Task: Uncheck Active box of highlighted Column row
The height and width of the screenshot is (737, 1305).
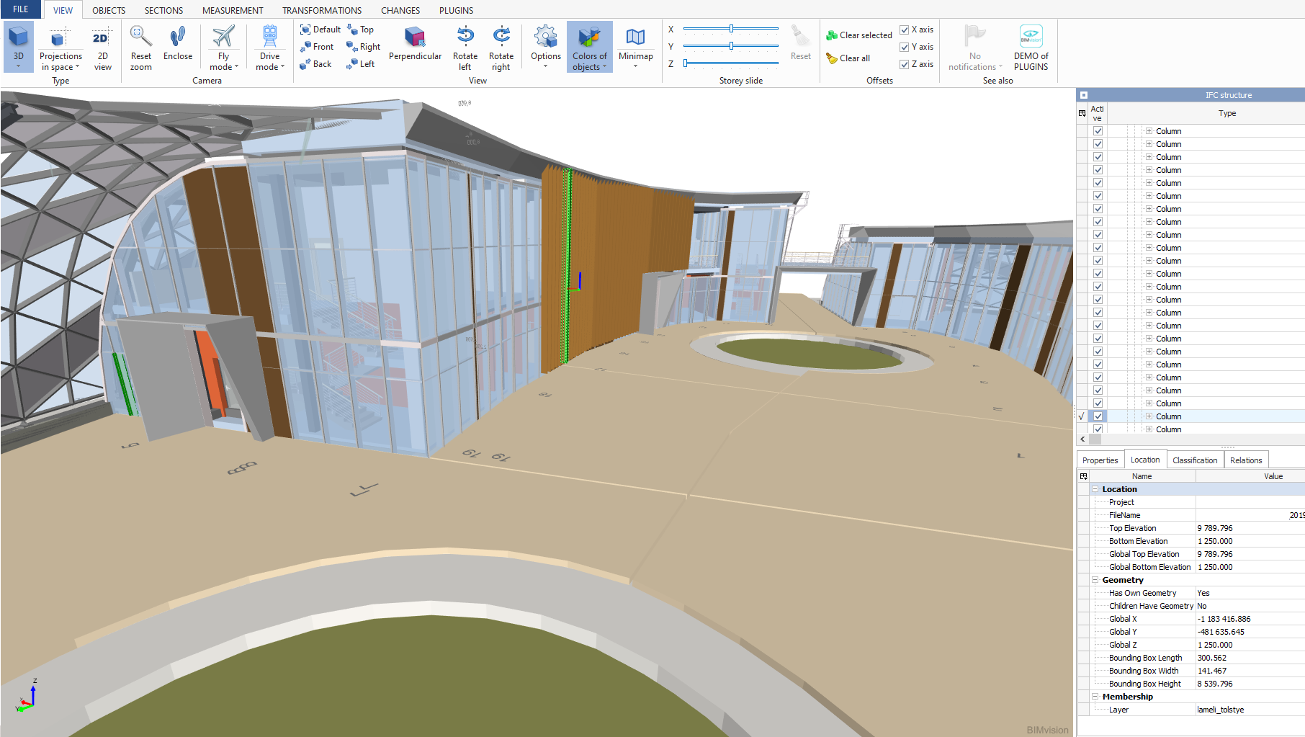Action: pos(1098,416)
